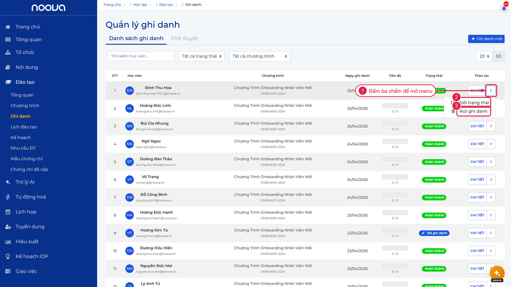Open the notification bell icon
Image resolution: width=511 pixels, height=287 pixels.
pos(504,8)
